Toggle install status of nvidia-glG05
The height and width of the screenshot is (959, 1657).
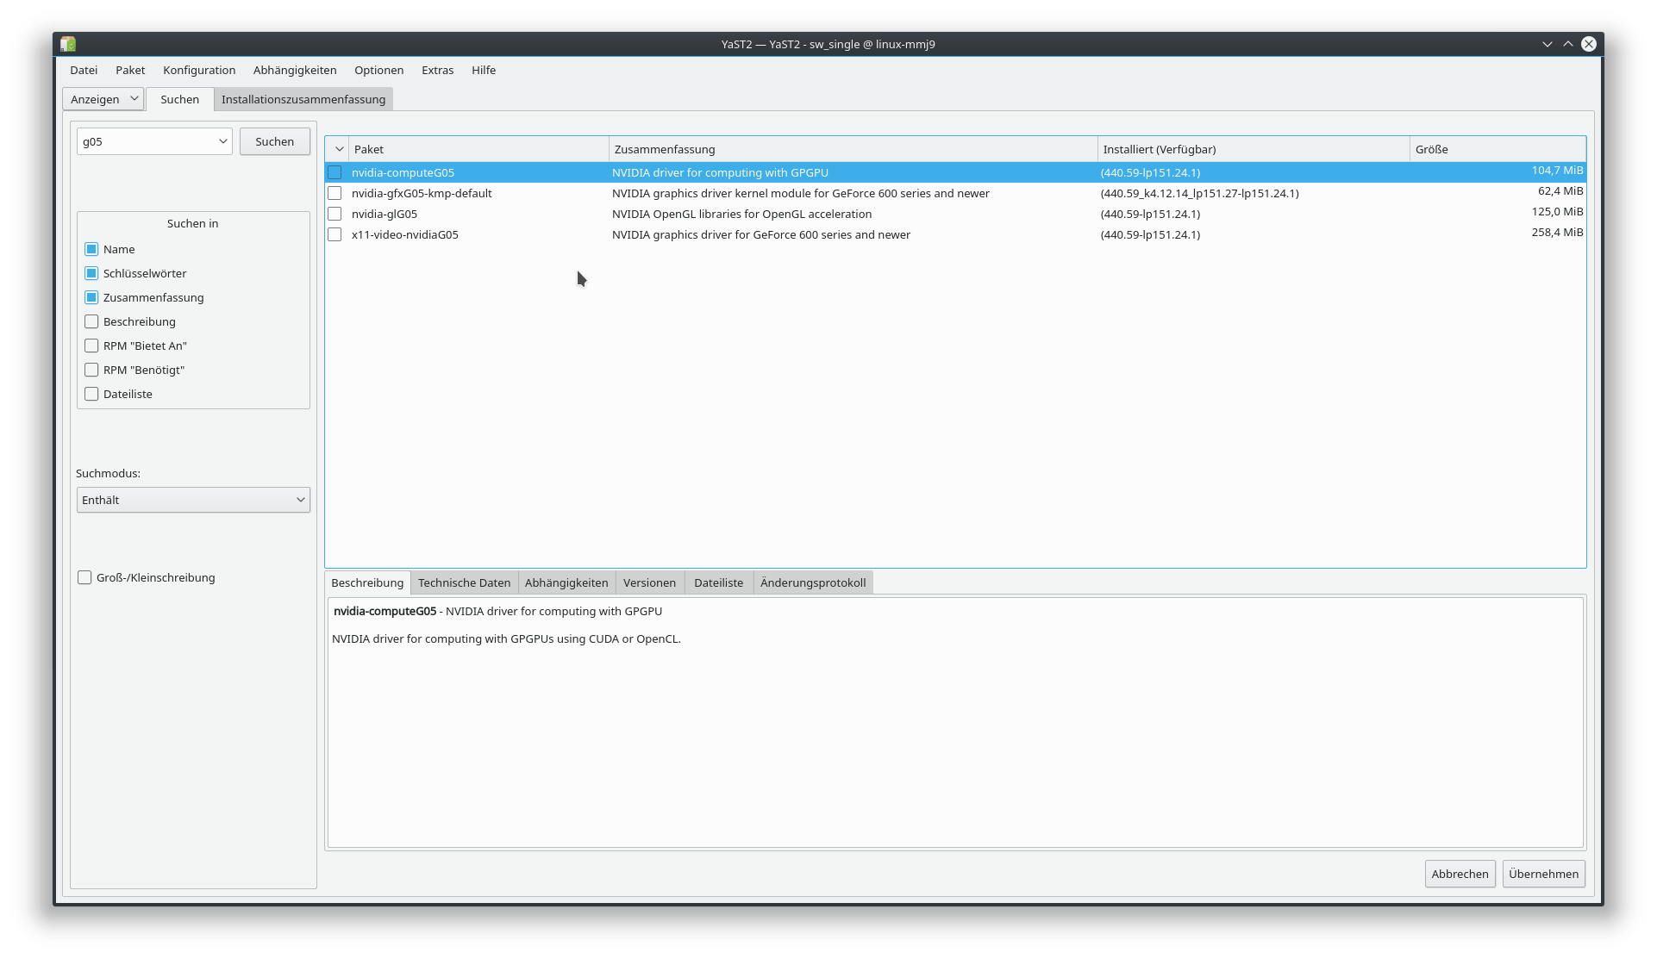[x=335, y=214]
